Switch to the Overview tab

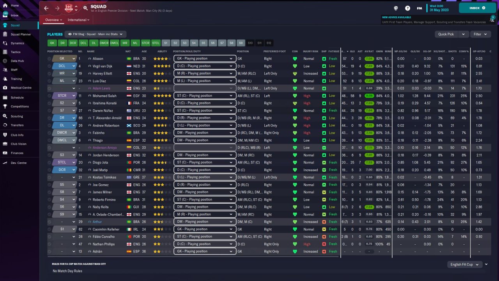click(x=53, y=20)
